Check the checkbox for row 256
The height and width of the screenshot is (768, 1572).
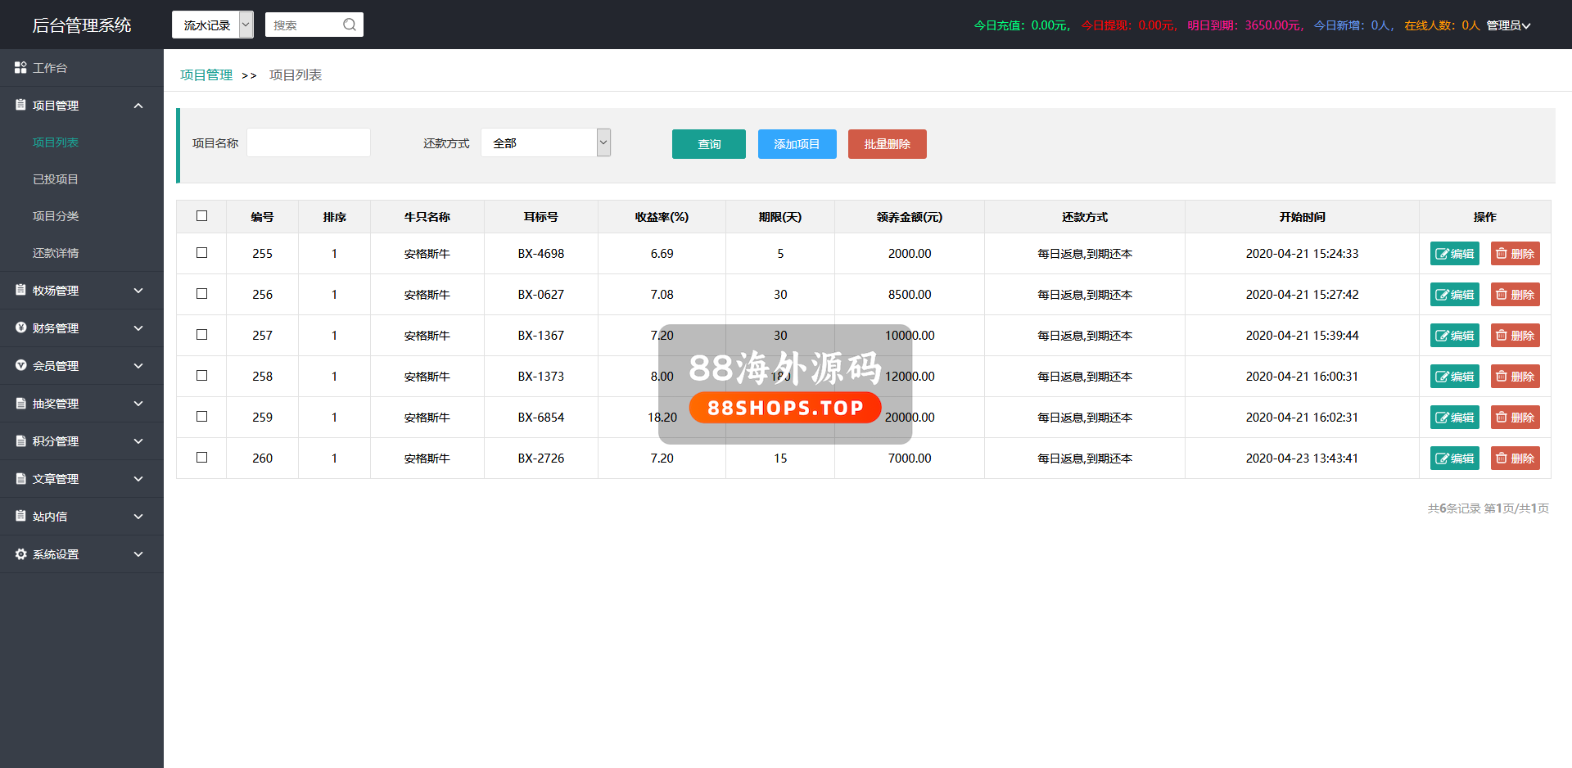[x=201, y=294]
